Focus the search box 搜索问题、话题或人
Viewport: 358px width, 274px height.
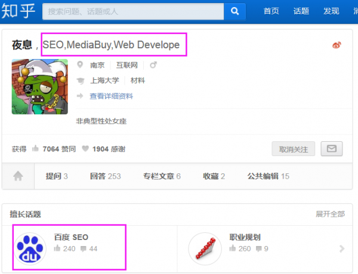(x=133, y=11)
